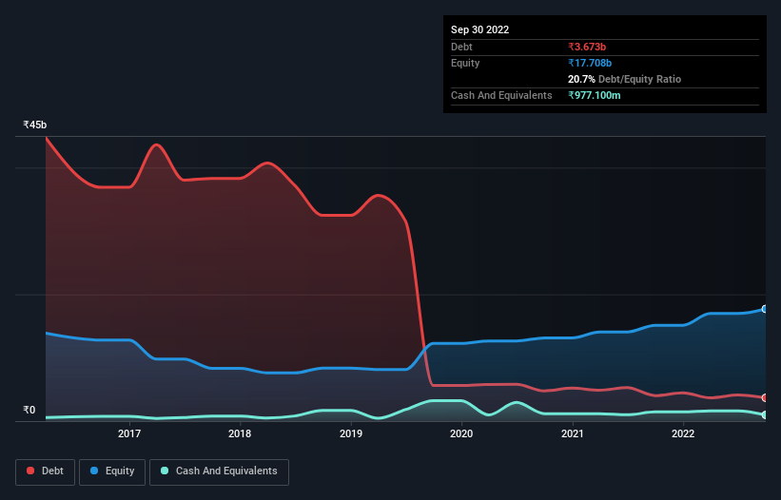Image resolution: width=781 pixels, height=500 pixels.
Task: Click the 2022 x-axis label
Action: pyautogui.click(x=683, y=433)
